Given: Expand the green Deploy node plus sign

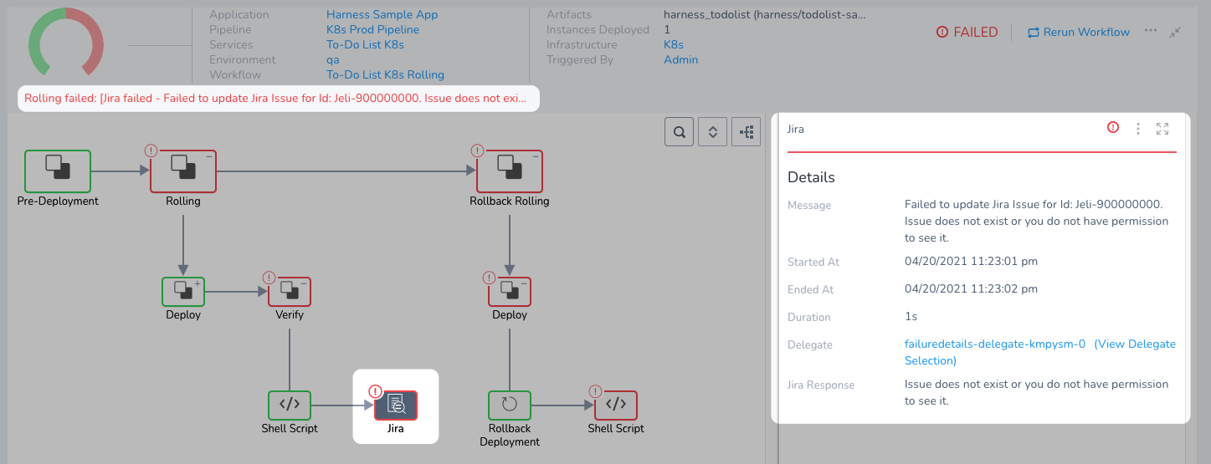Looking at the screenshot, I should (198, 283).
